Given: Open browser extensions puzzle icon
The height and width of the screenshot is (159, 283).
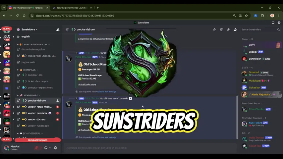Looking at the screenshot, I should [262, 16].
